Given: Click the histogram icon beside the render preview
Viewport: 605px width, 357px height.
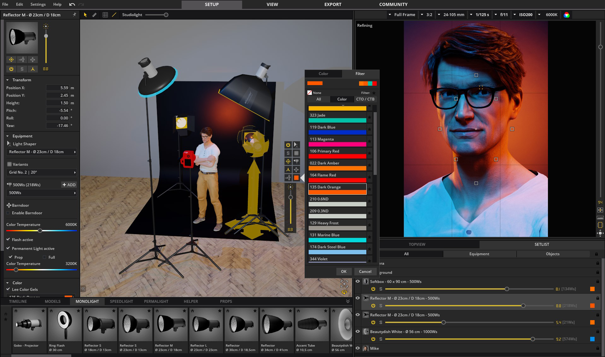Looking at the screenshot, I should [x=600, y=217].
